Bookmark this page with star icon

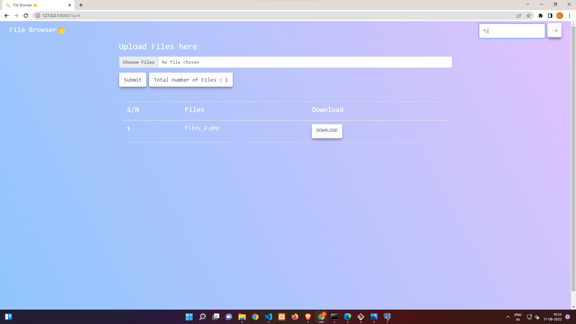coord(529,16)
